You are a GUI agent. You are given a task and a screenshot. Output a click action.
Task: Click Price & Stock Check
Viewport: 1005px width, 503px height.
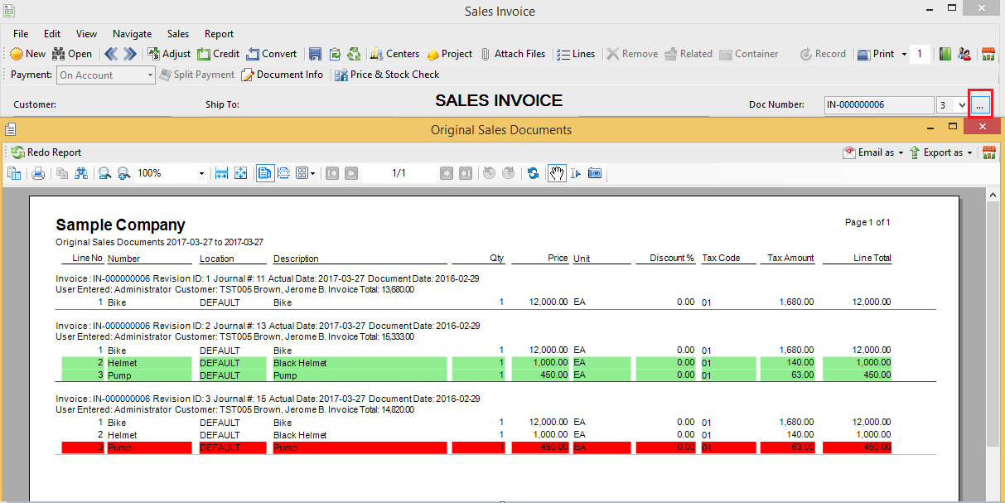[x=386, y=75]
